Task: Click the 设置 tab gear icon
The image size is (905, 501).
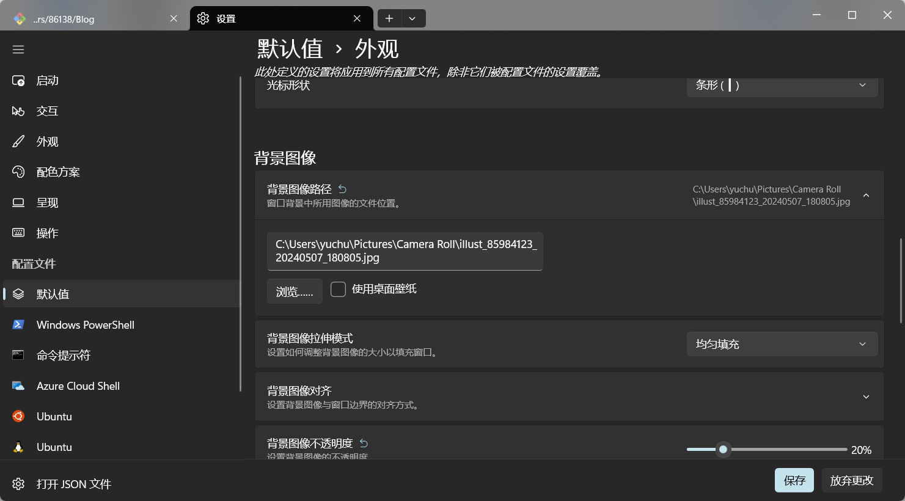Action: 203,19
